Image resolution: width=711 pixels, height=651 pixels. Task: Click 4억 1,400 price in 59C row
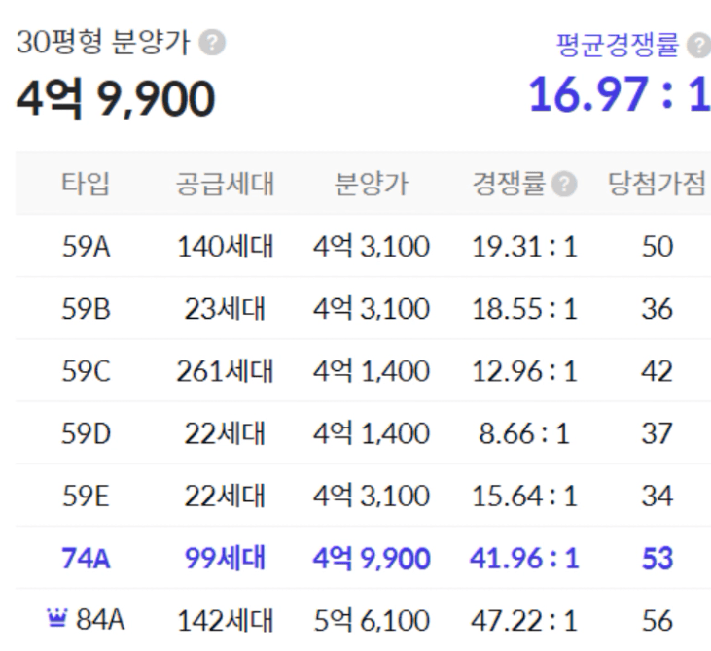[x=372, y=371]
